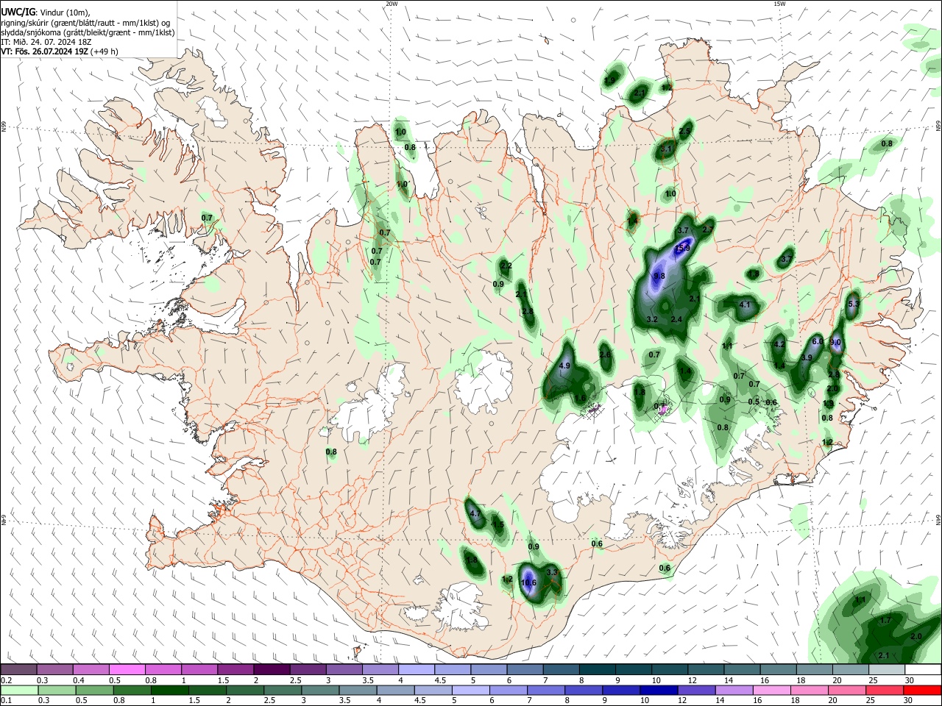
Task: Click the 9.8 rainfall value
Action: [x=659, y=277]
